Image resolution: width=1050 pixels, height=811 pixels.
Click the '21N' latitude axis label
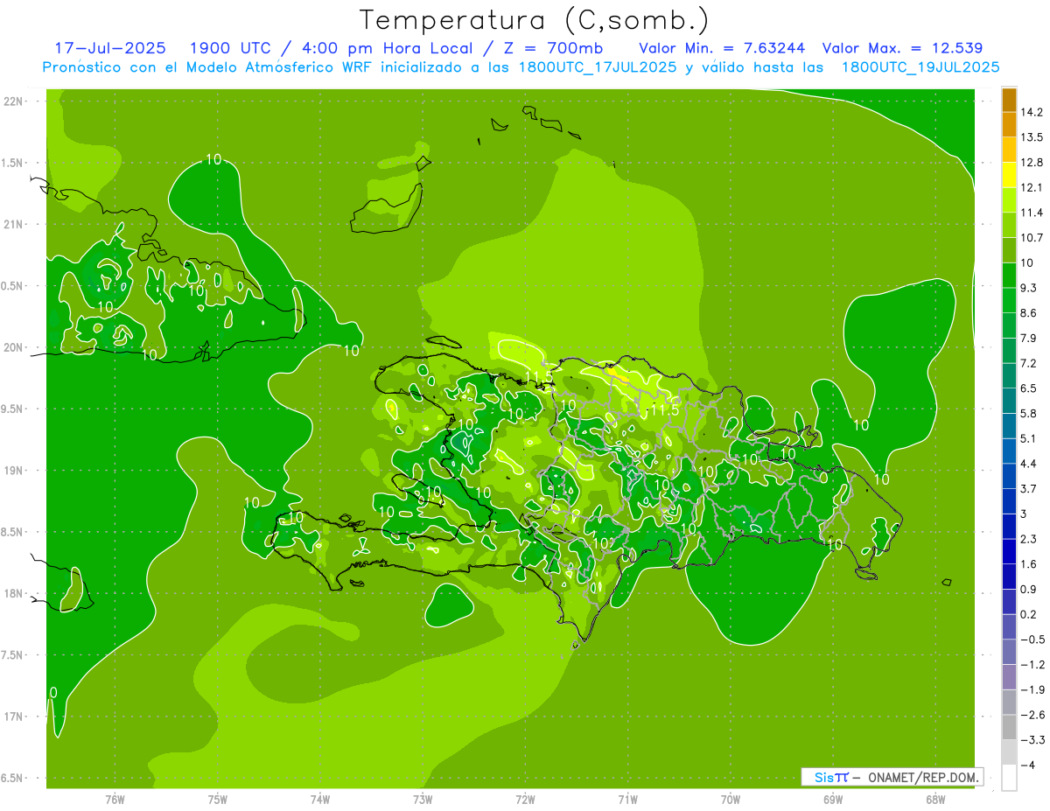[13, 224]
